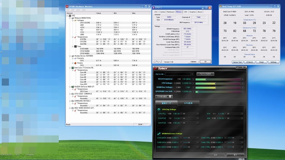Viewport: 285px width, 160px height.
Task: Click the Intel Core i7 Extreme chip icon
Action: point(72,68)
